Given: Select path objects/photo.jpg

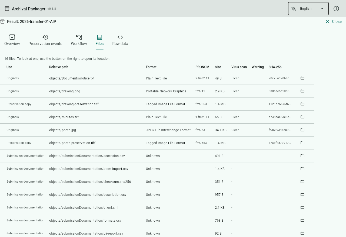Looking at the screenshot, I should pos(62,130).
